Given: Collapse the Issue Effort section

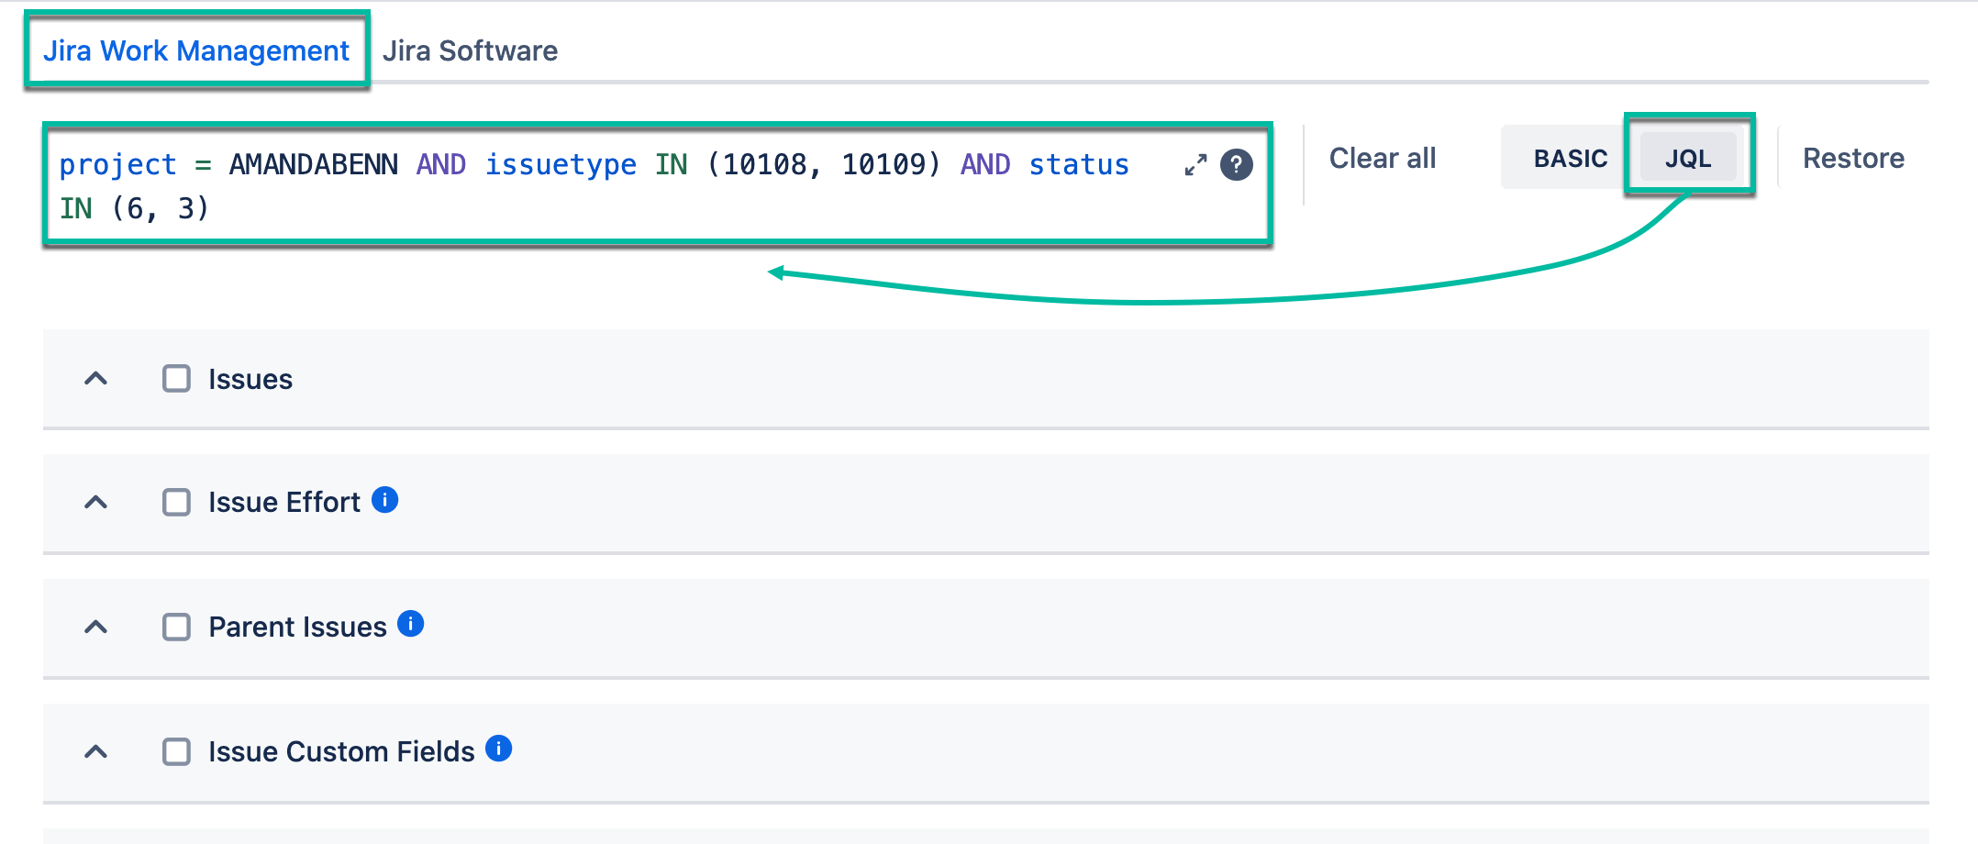Looking at the screenshot, I should click(95, 503).
